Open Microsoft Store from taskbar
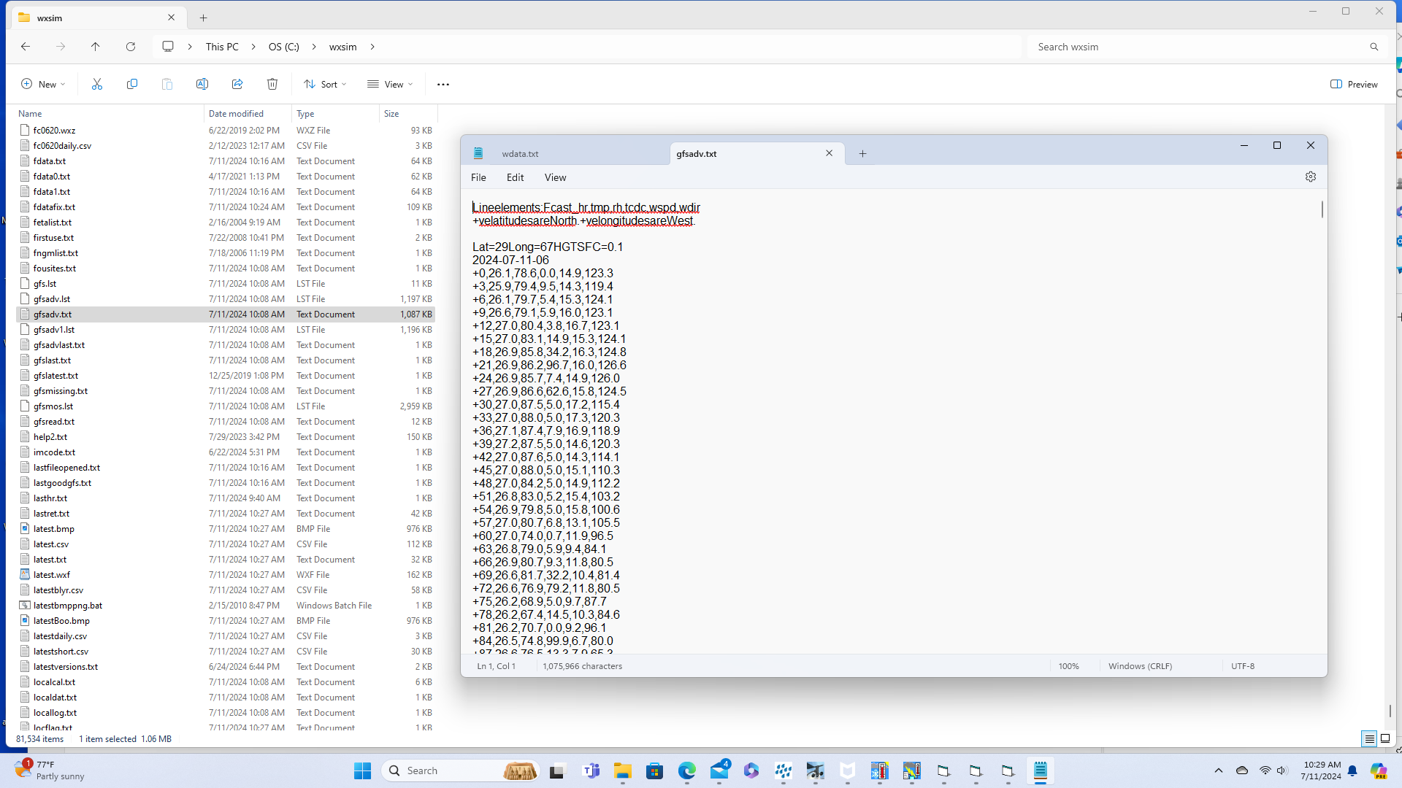1402x788 pixels. point(655,770)
